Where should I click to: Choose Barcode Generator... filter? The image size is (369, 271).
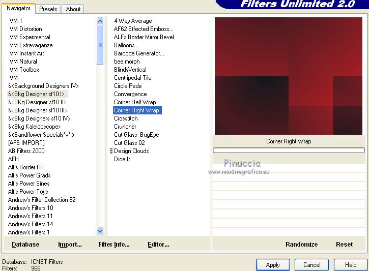[x=139, y=53]
